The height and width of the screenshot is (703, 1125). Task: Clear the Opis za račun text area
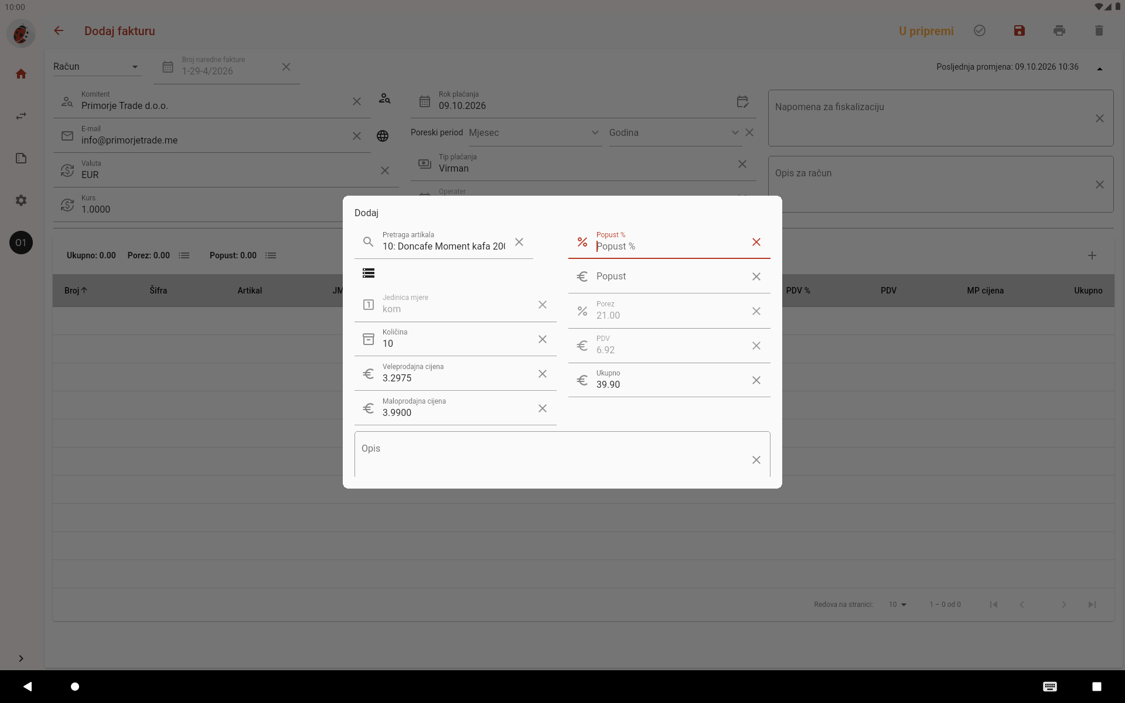coord(1100,185)
